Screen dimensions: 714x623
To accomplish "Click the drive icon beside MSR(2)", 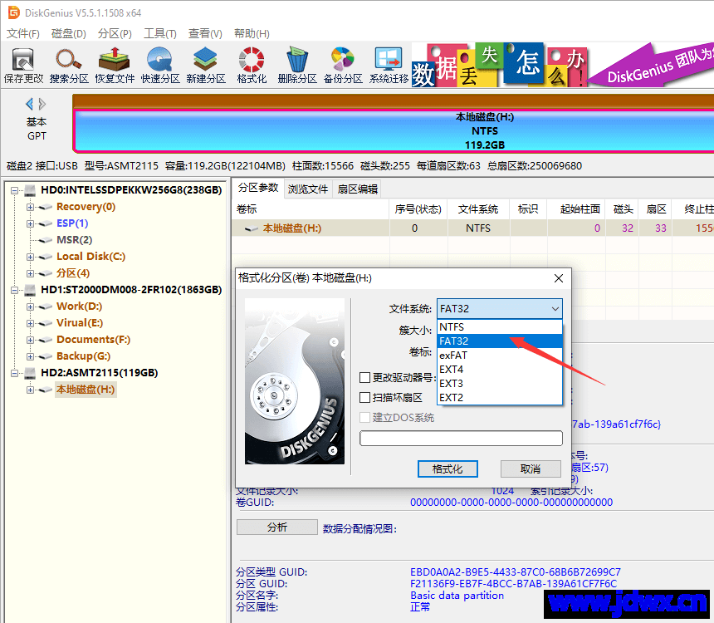I will tap(45, 240).
